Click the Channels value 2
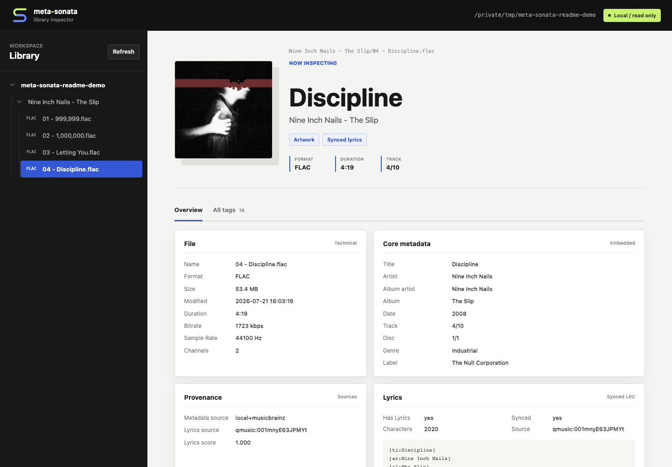 click(237, 351)
